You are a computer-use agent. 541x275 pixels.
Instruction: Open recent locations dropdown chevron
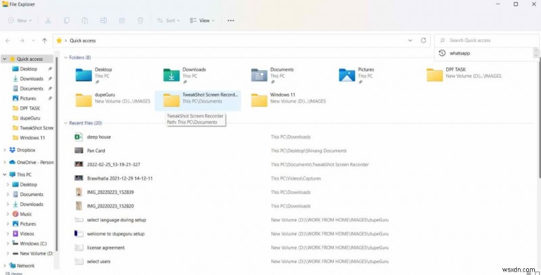coord(33,41)
